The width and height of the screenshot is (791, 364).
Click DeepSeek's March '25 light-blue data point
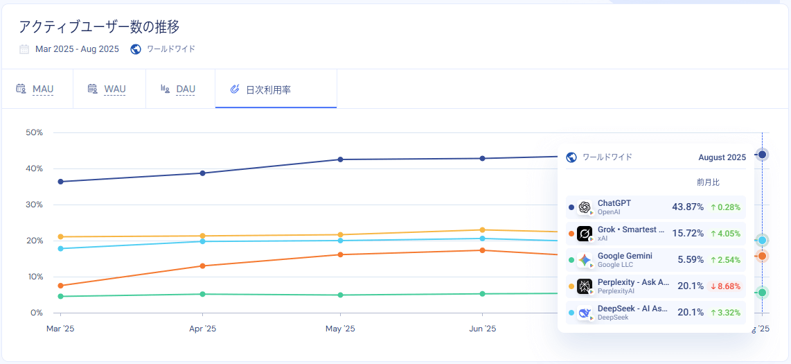click(60, 248)
